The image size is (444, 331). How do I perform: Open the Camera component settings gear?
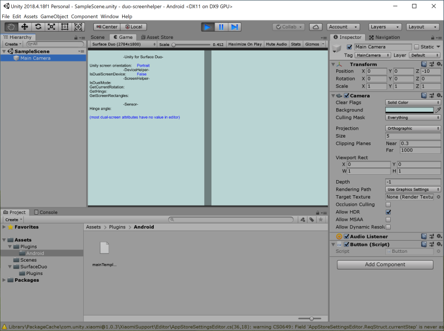pos(438,95)
